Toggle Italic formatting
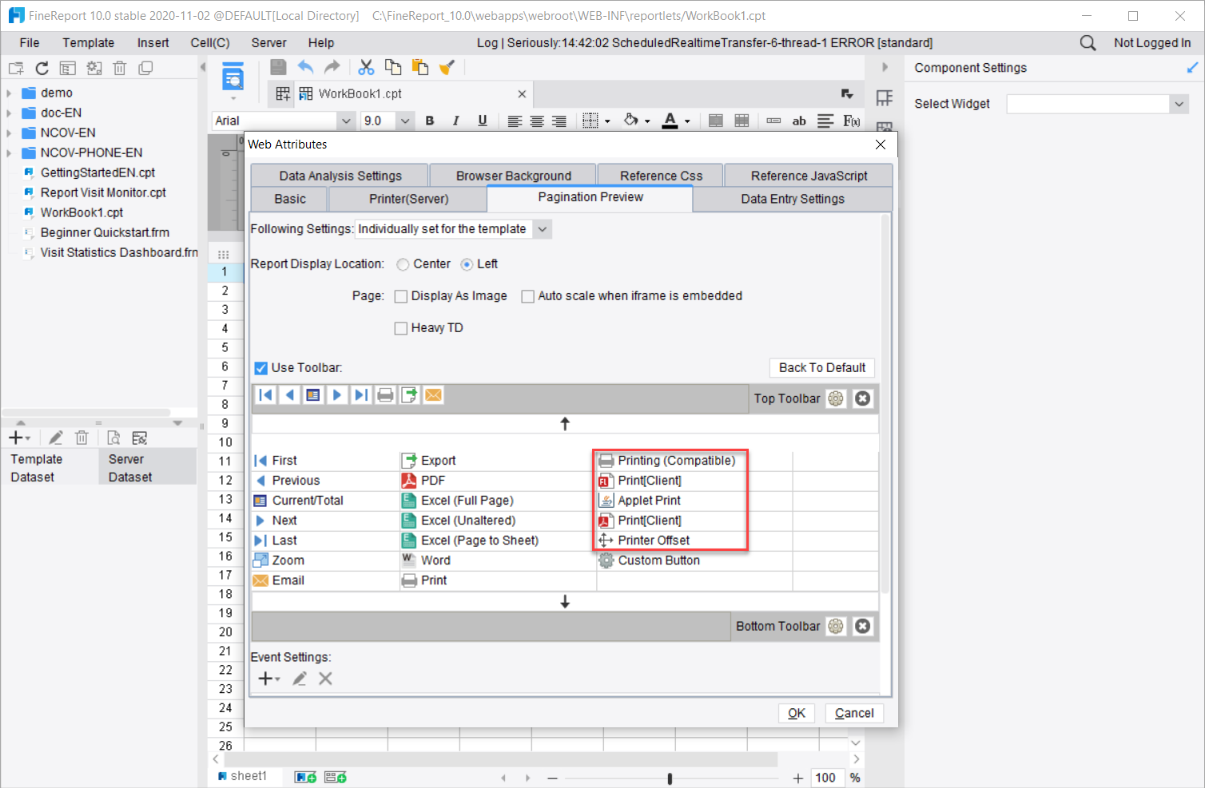Viewport: 1205px width, 788px height. coord(455,121)
